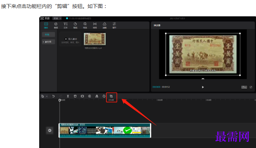Click the current timecode in player
The height and width of the screenshot is (148, 256).
point(156,87)
